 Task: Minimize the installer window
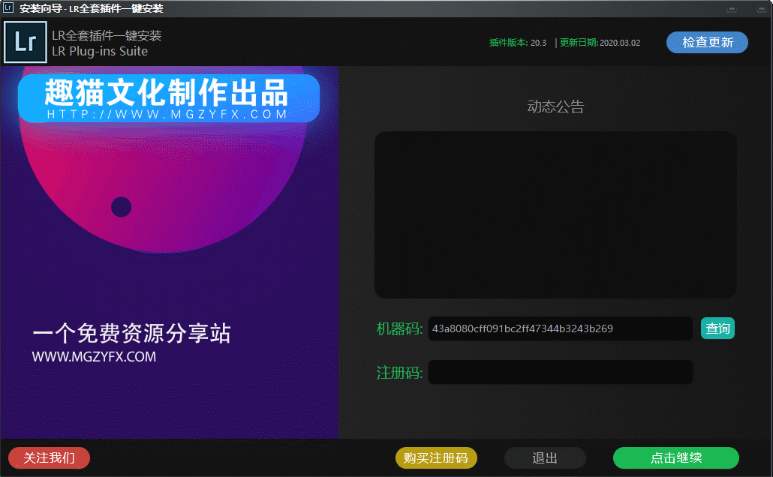tap(732, 9)
